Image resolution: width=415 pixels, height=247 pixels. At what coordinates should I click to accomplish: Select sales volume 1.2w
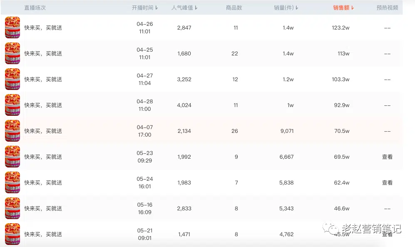288,80
